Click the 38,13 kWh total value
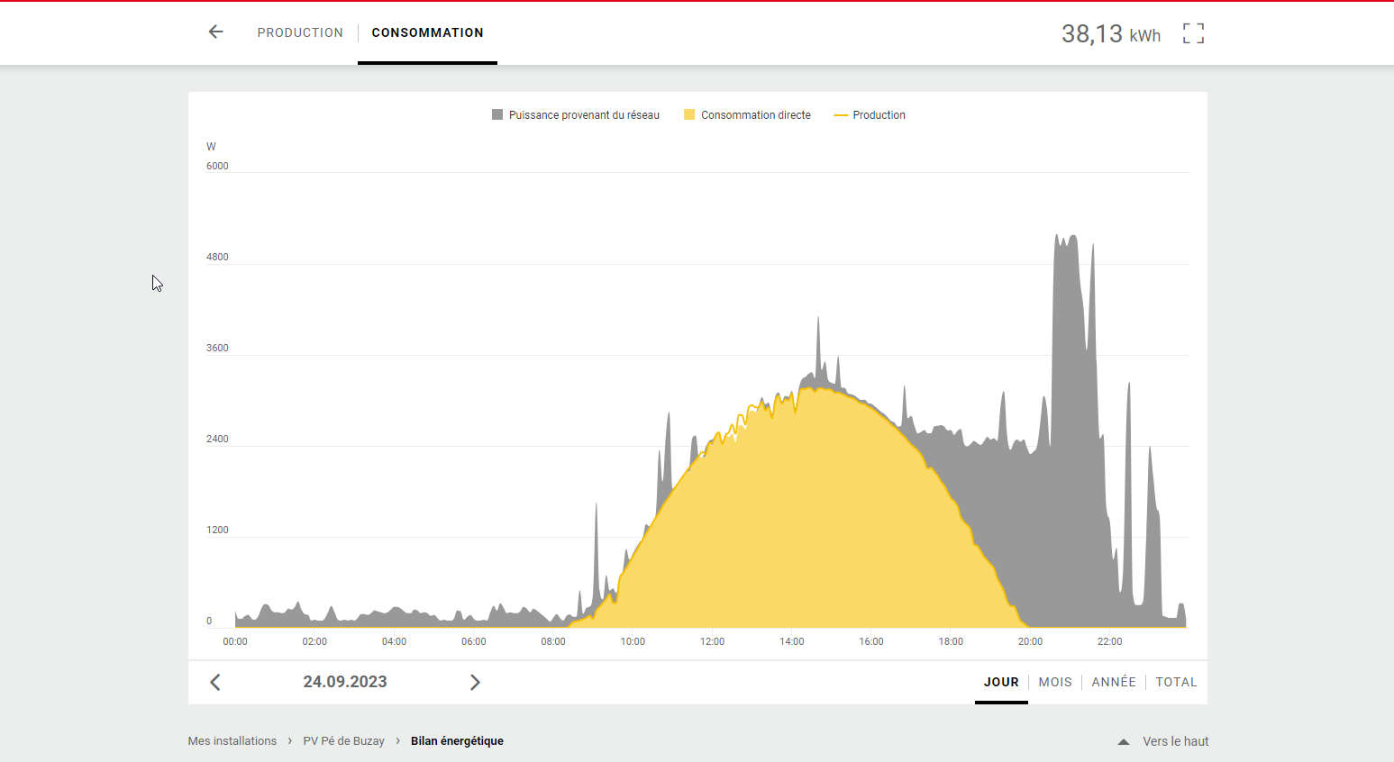This screenshot has width=1394, height=762. (1110, 34)
